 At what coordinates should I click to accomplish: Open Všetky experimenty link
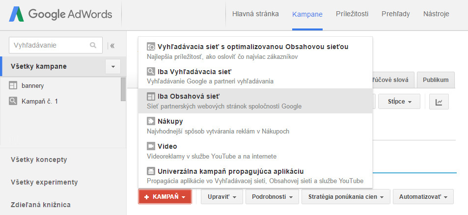[44, 182]
